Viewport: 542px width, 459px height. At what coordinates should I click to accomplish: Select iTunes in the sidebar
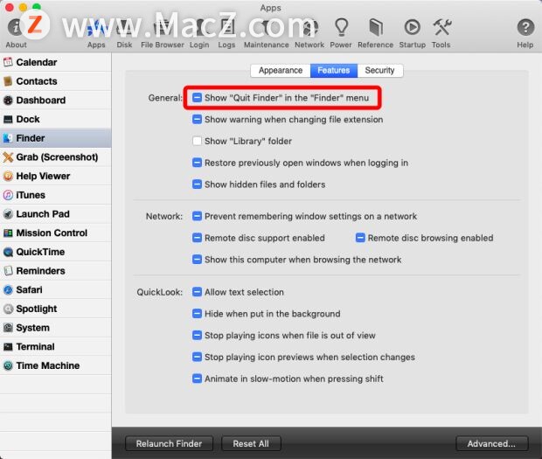pyautogui.click(x=56, y=195)
